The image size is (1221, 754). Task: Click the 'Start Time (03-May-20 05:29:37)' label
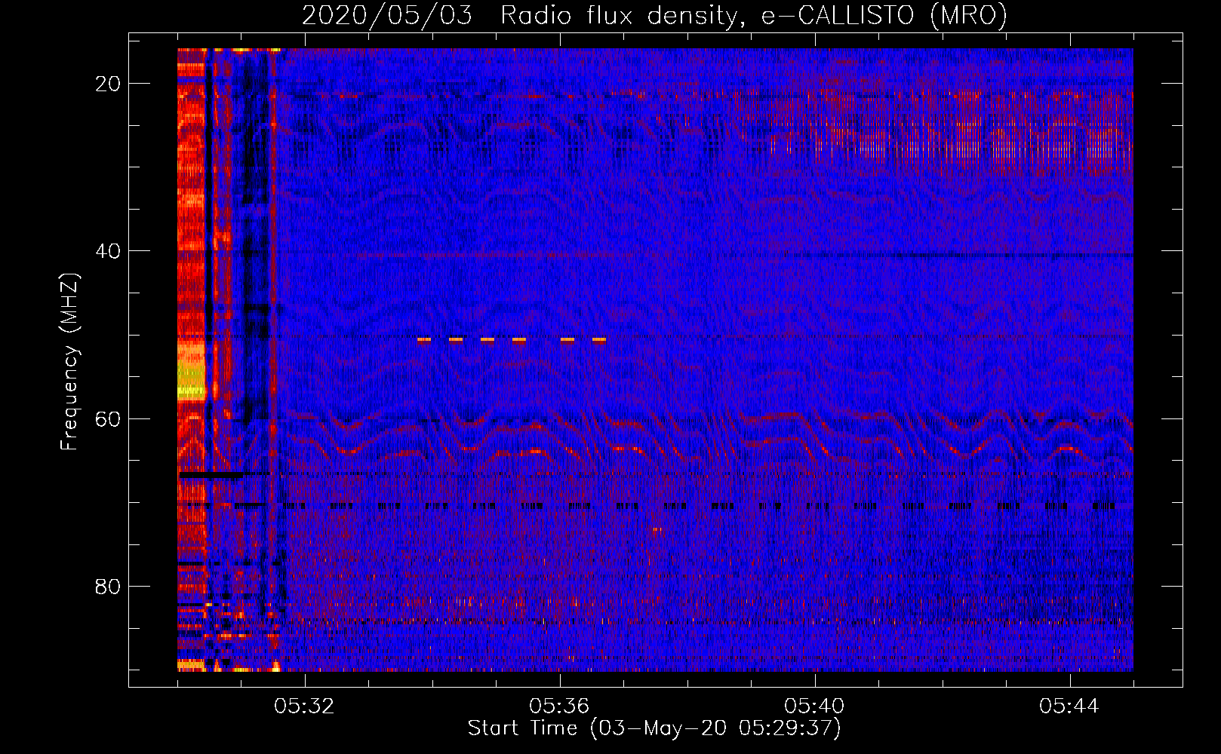654,728
